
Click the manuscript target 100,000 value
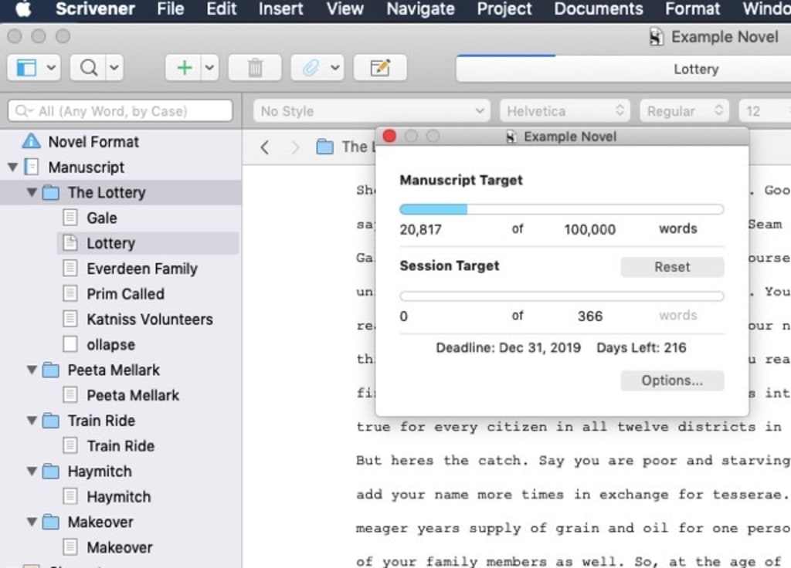click(589, 229)
